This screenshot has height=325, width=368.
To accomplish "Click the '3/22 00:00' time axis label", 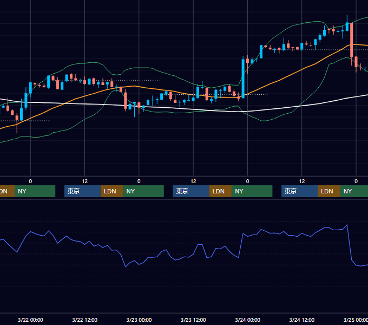I will pos(30,320).
